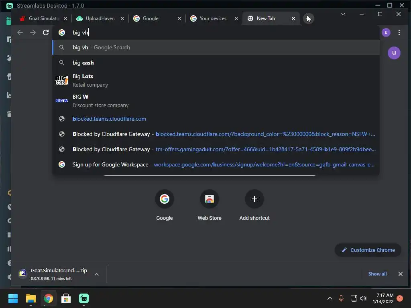Choose the BIG W discount store suggestion
Image resolution: width=411 pixels, height=308 pixels.
(216, 101)
